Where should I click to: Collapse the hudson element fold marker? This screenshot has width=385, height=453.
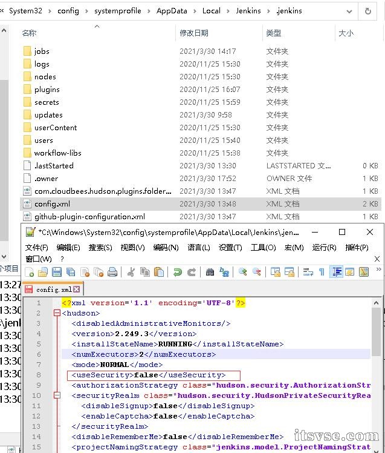coord(57,313)
